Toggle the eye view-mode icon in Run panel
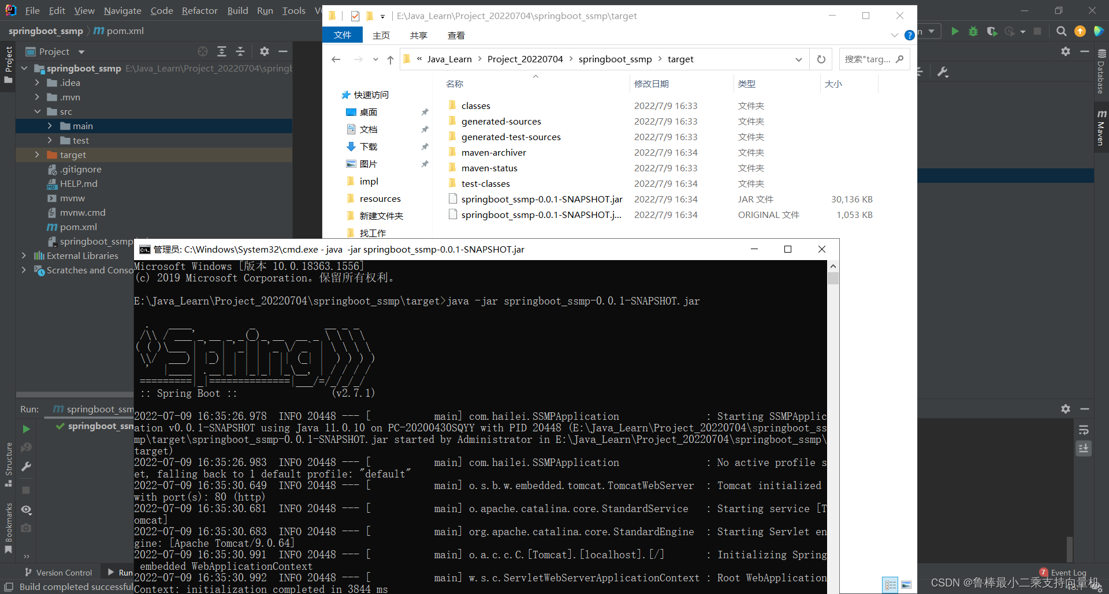The image size is (1109, 594). (26, 510)
